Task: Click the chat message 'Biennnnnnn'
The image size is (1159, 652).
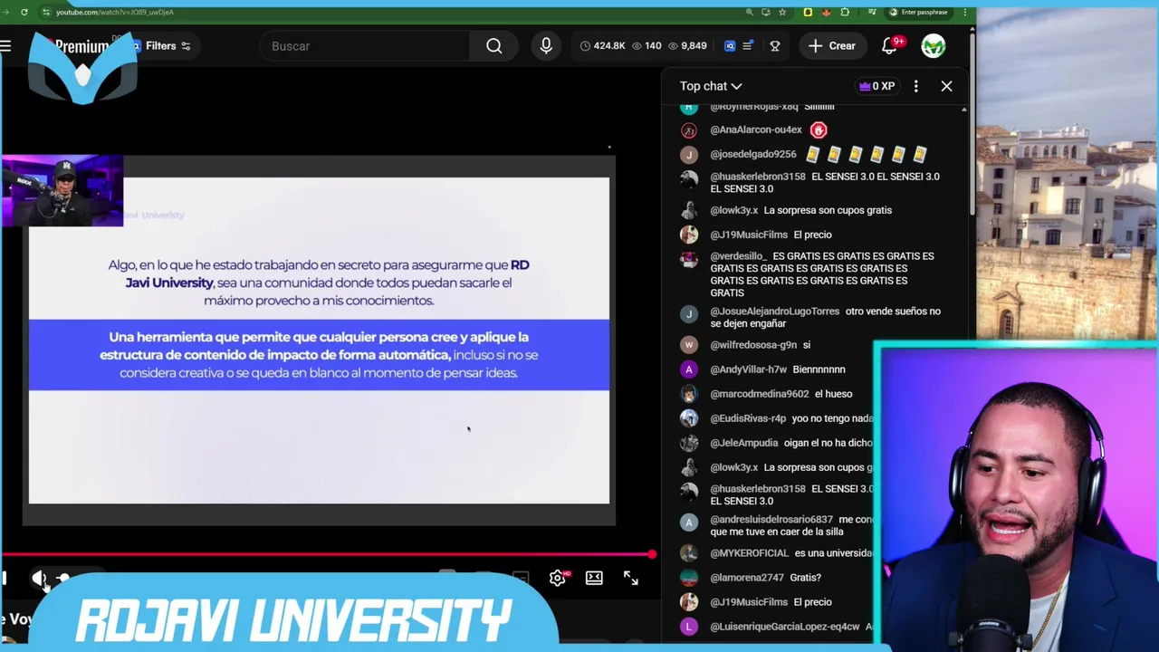Action: (x=819, y=369)
